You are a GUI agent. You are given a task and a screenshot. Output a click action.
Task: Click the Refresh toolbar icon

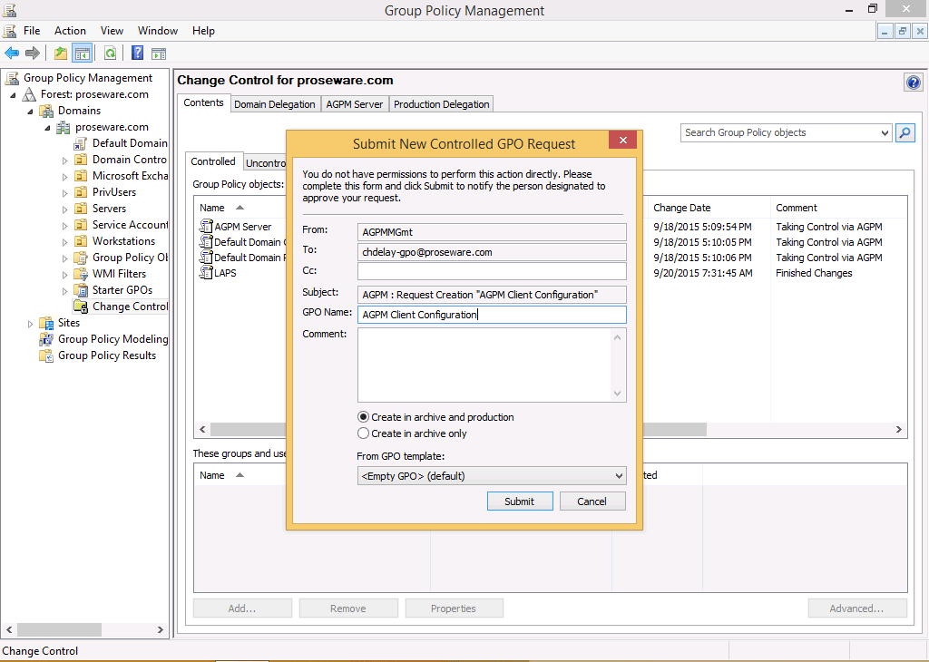(110, 54)
